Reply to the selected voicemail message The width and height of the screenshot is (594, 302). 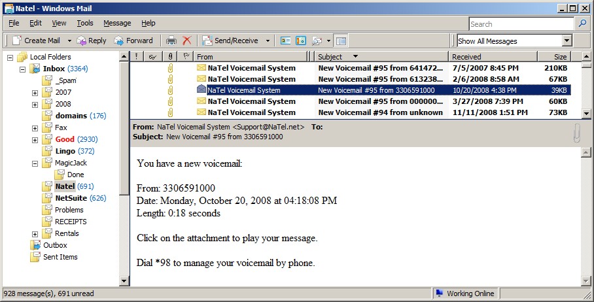point(92,41)
